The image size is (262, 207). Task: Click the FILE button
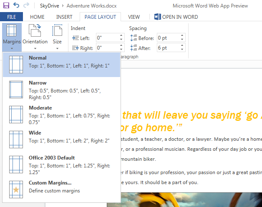12,17
